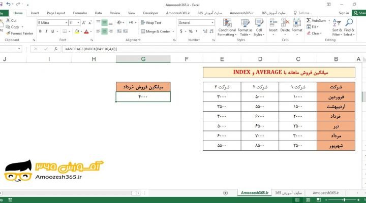Select the خرداد row header cell
This screenshot has height=203, width=366.
(336, 116)
